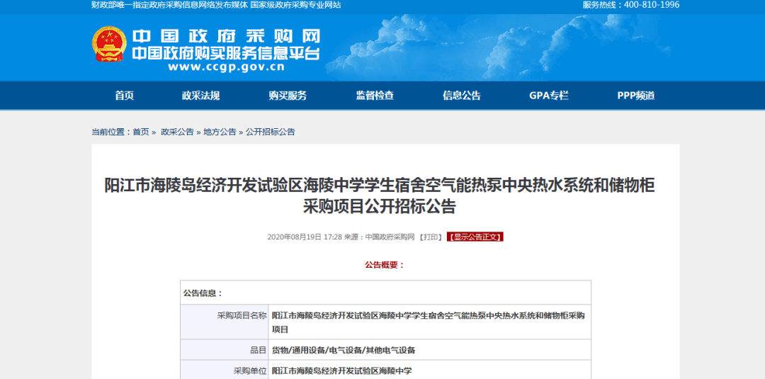765x379 pixels.
Task: Switch to the PPP频道 navigation item
Action: tap(635, 96)
